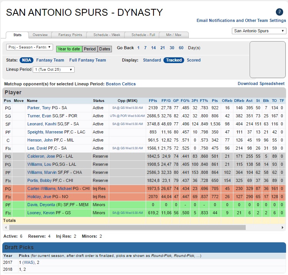
Task: Open the Overview tab
Action: tap(40, 35)
